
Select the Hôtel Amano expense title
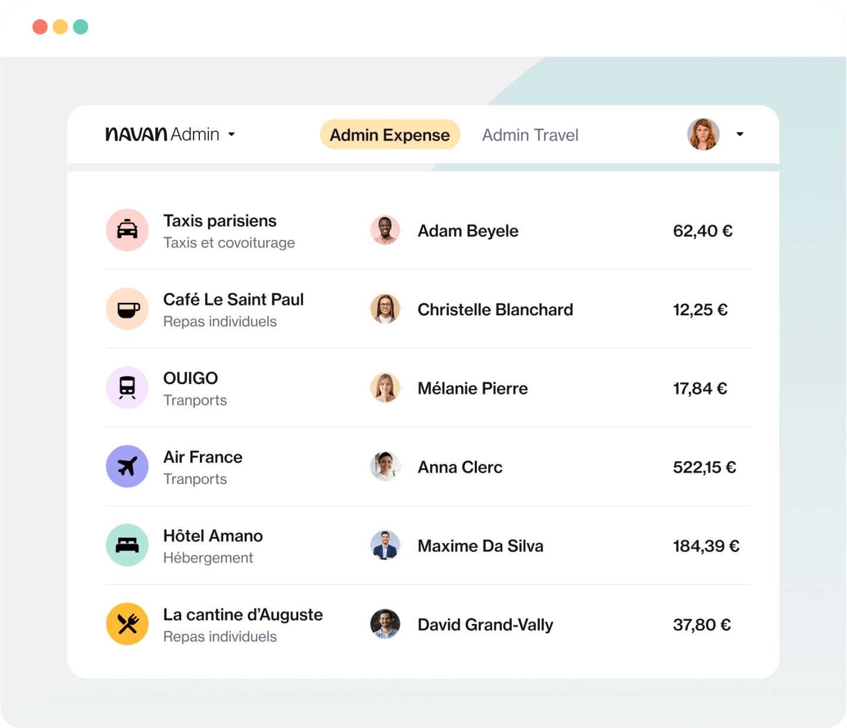(213, 536)
